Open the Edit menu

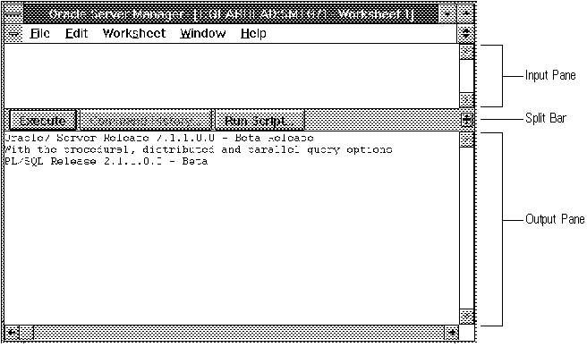(x=76, y=33)
